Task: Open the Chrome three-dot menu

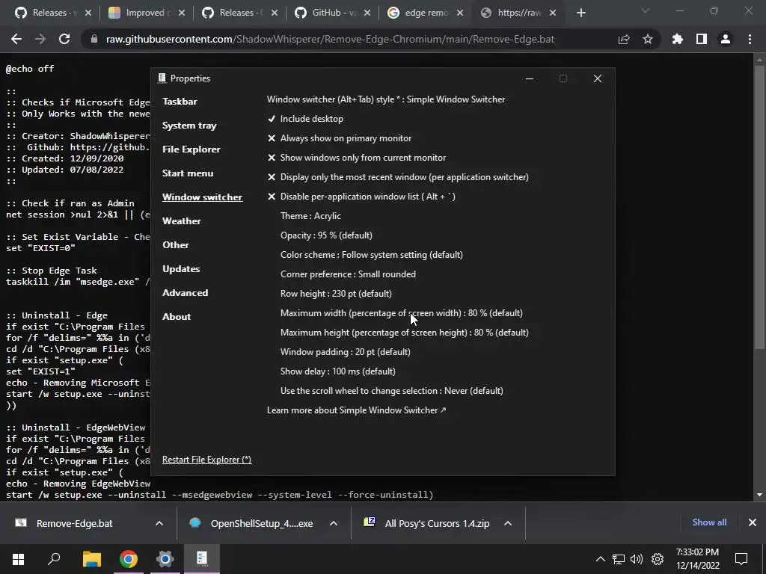Action: (750, 39)
